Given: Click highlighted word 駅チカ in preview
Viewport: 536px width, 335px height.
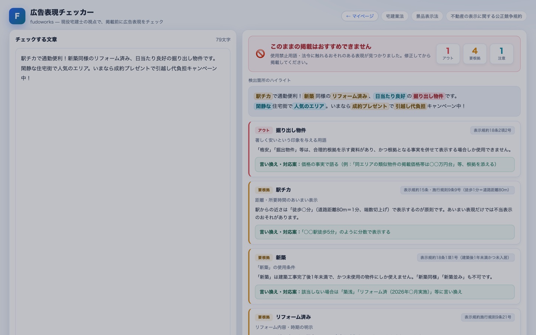Looking at the screenshot, I should 263,96.
